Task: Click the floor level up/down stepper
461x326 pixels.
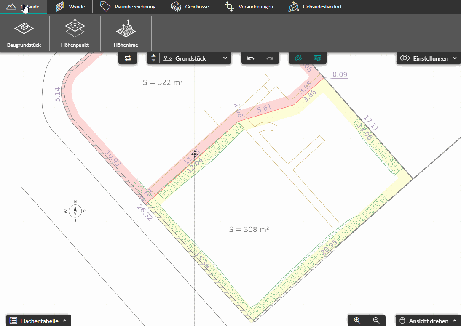Action: (153, 58)
